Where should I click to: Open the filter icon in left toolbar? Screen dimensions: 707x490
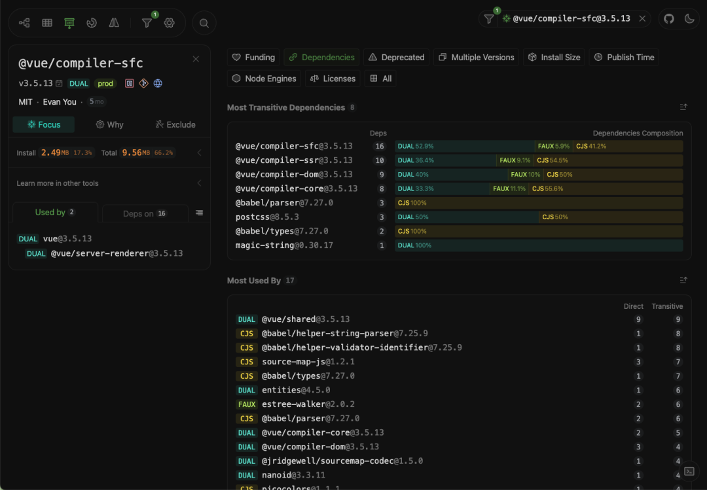pyautogui.click(x=147, y=22)
